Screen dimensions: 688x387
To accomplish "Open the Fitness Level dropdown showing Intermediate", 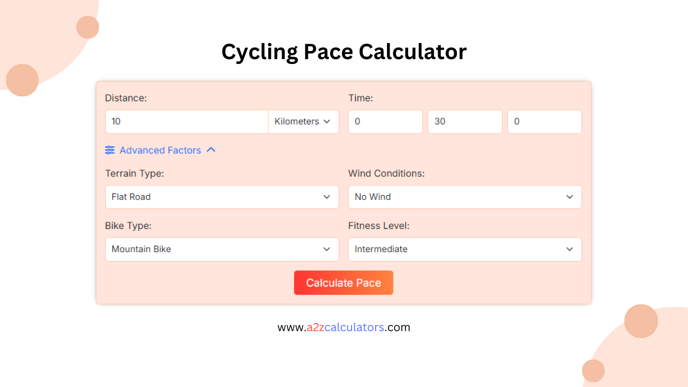I will click(x=465, y=249).
